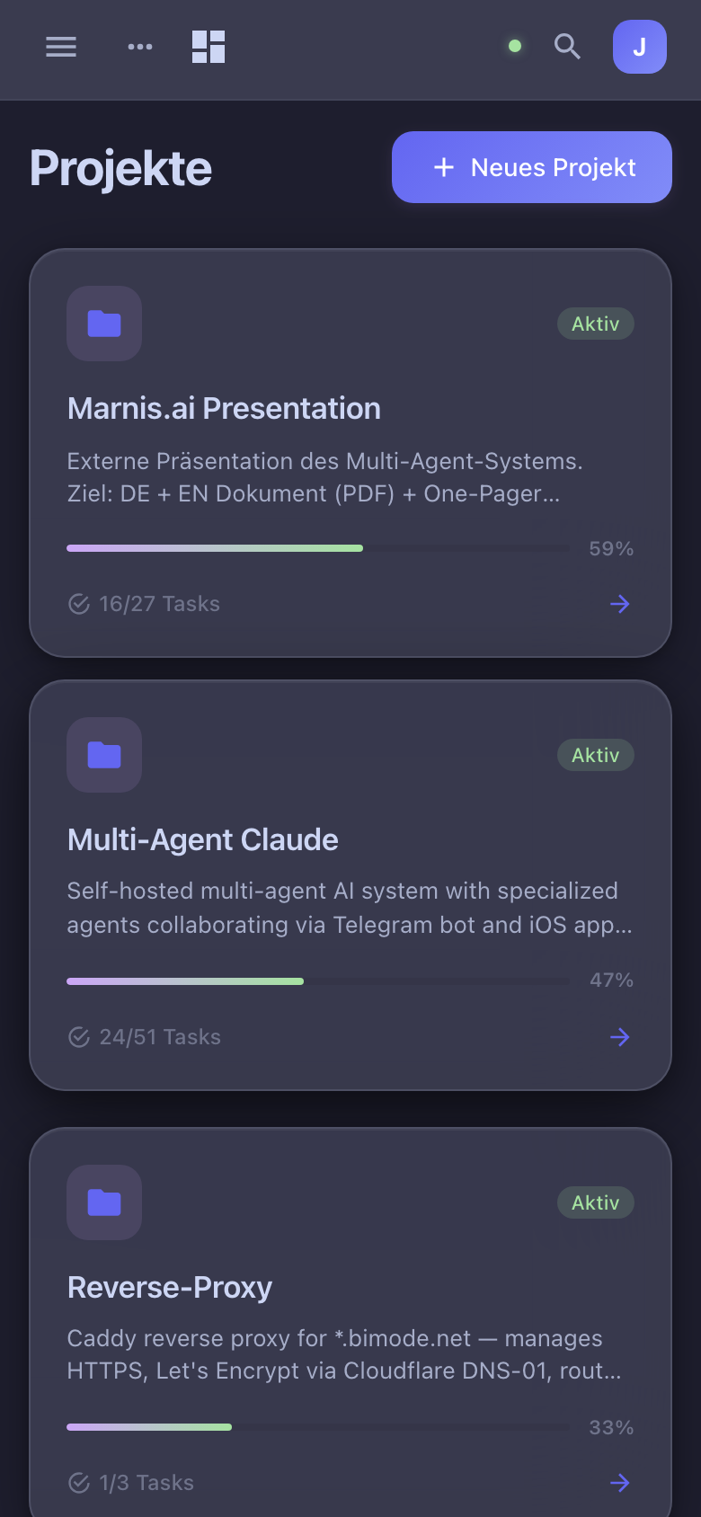Viewport: 701px width, 1517px height.
Task: Click the checkmark icon beside 24/51 Tasks
Action: (x=77, y=1037)
